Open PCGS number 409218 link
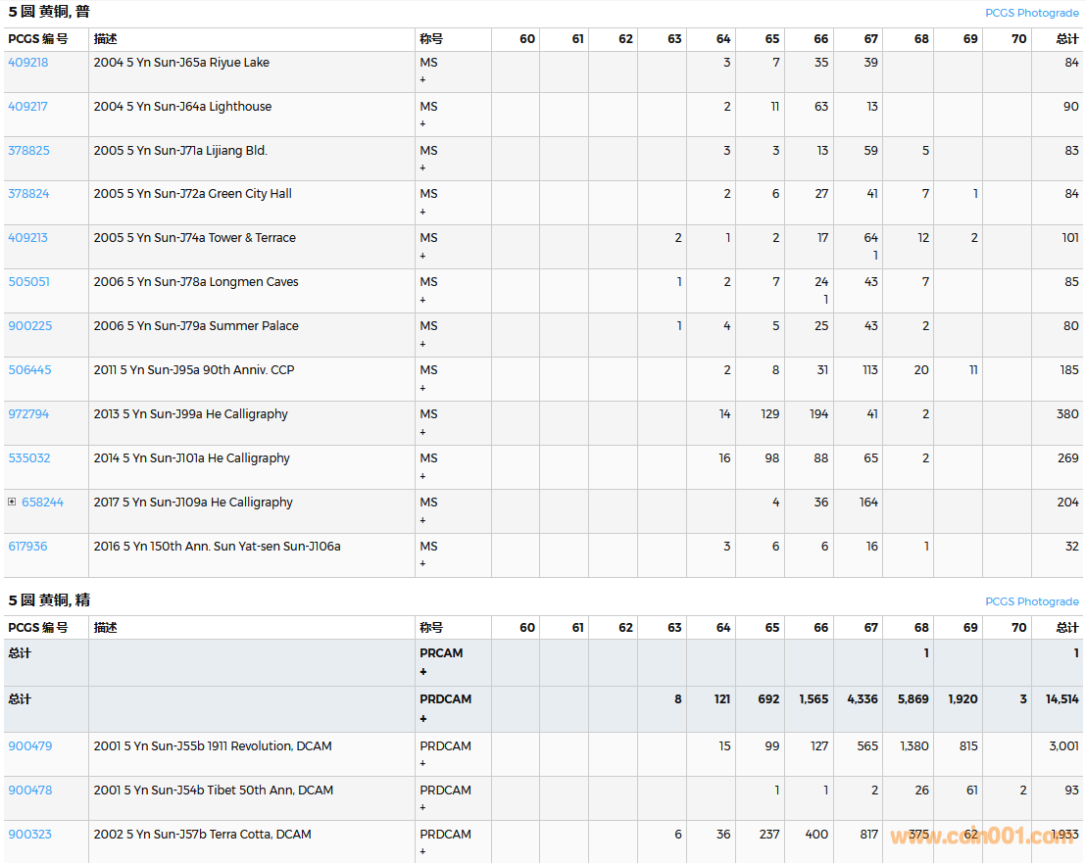1086x863 pixels. tap(27, 63)
